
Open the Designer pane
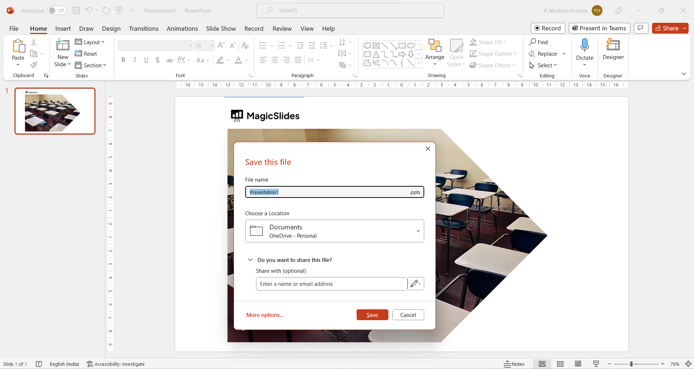[x=613, y=49]
